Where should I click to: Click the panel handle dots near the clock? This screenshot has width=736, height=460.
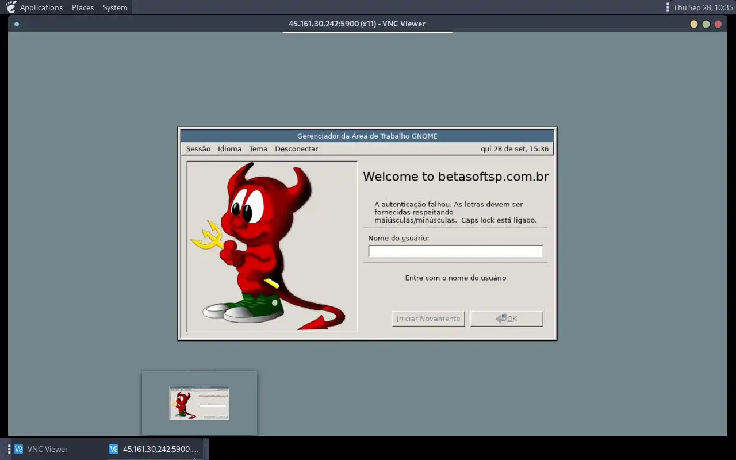pos(667,7)
